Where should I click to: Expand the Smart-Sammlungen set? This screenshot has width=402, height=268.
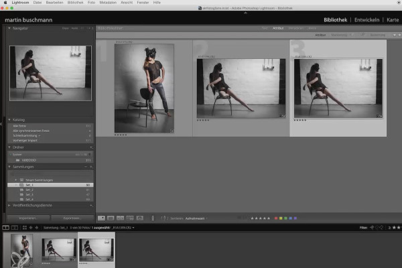(16, 180)
